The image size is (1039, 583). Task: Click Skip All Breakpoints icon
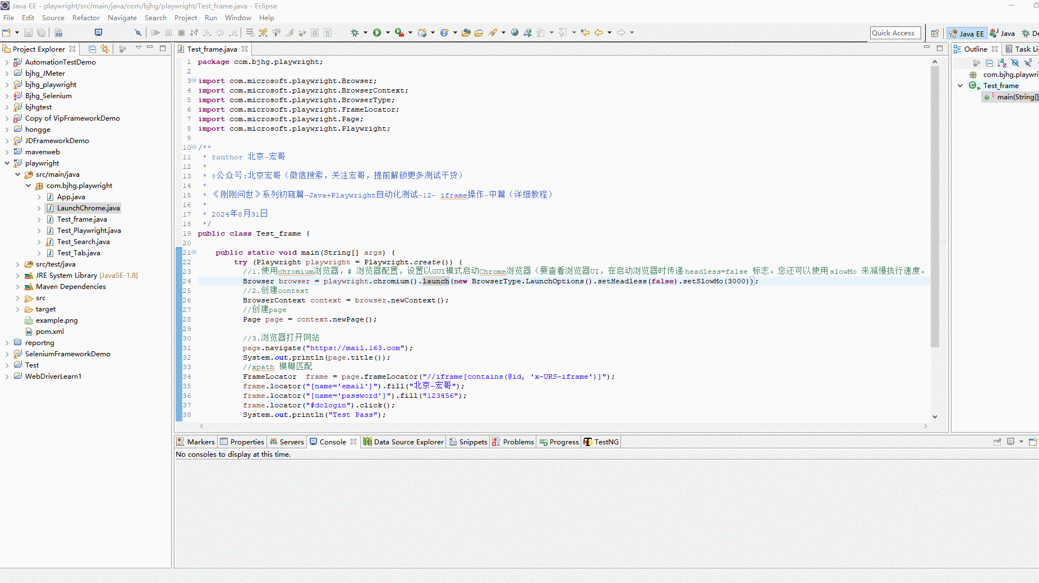point(138,33)
